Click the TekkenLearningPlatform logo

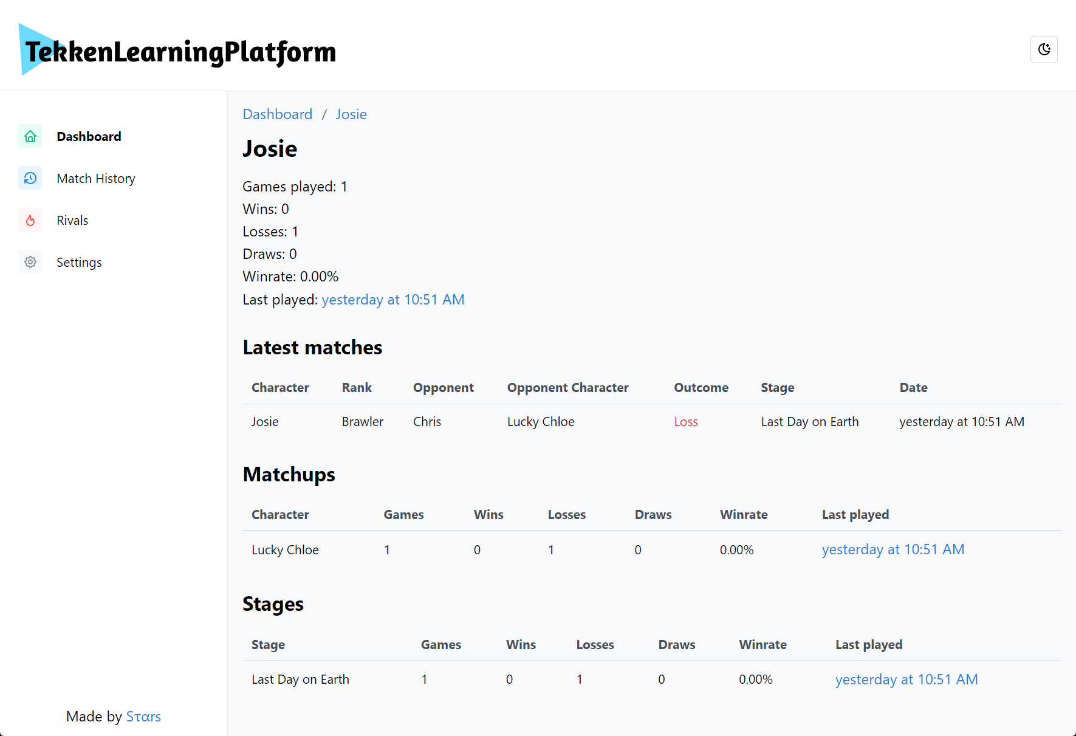[x=177, y=50]
